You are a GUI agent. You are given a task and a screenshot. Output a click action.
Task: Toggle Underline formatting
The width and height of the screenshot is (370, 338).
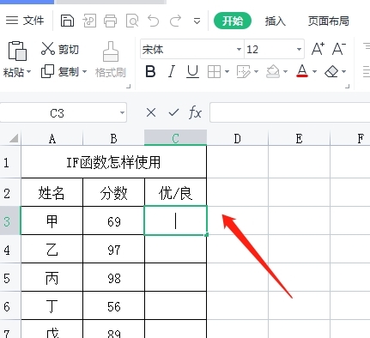click(192, 71)
